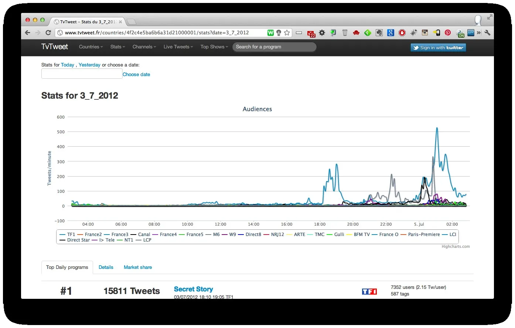Click the computer download extension icon
The height and width of the screenshot is (328, 515).
click(333, 33)
